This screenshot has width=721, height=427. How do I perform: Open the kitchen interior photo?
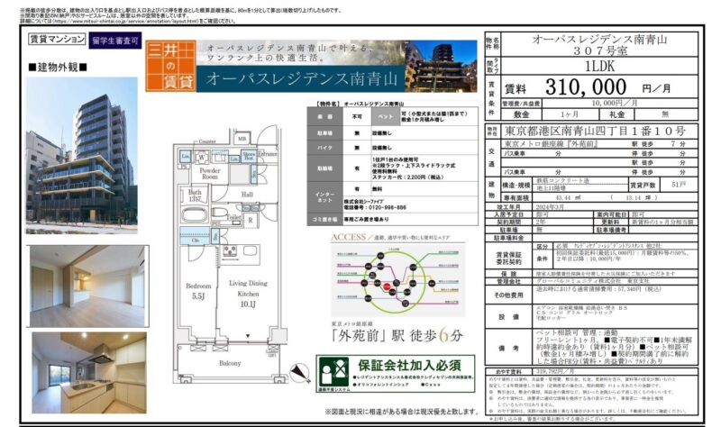pyautogui.click(x=89, y=373)
